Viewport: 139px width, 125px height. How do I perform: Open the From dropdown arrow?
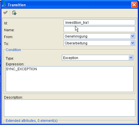click(132, 36)
